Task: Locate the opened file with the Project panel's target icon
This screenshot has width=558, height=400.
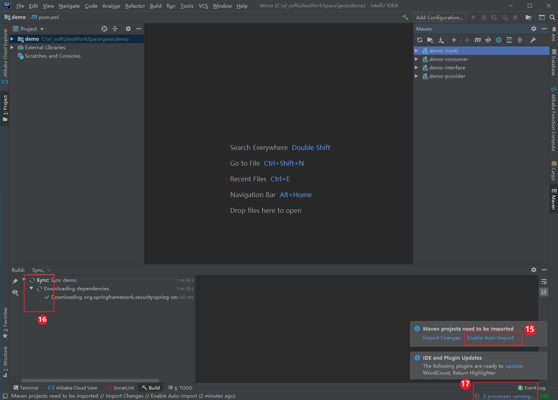Action: [104, 29]
